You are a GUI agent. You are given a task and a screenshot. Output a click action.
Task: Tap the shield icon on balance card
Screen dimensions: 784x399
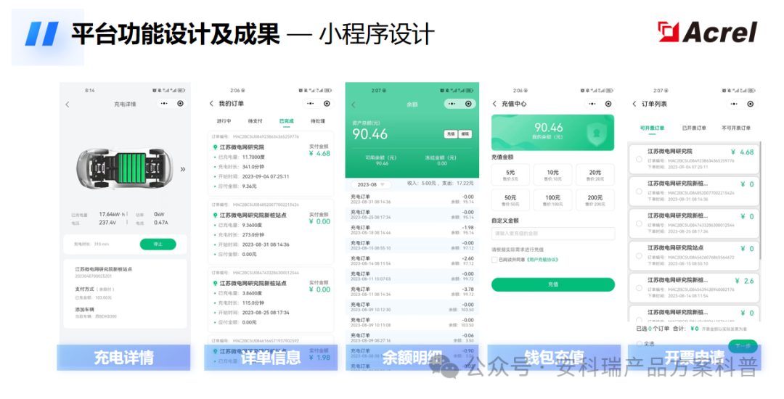[x=596, y=133]
